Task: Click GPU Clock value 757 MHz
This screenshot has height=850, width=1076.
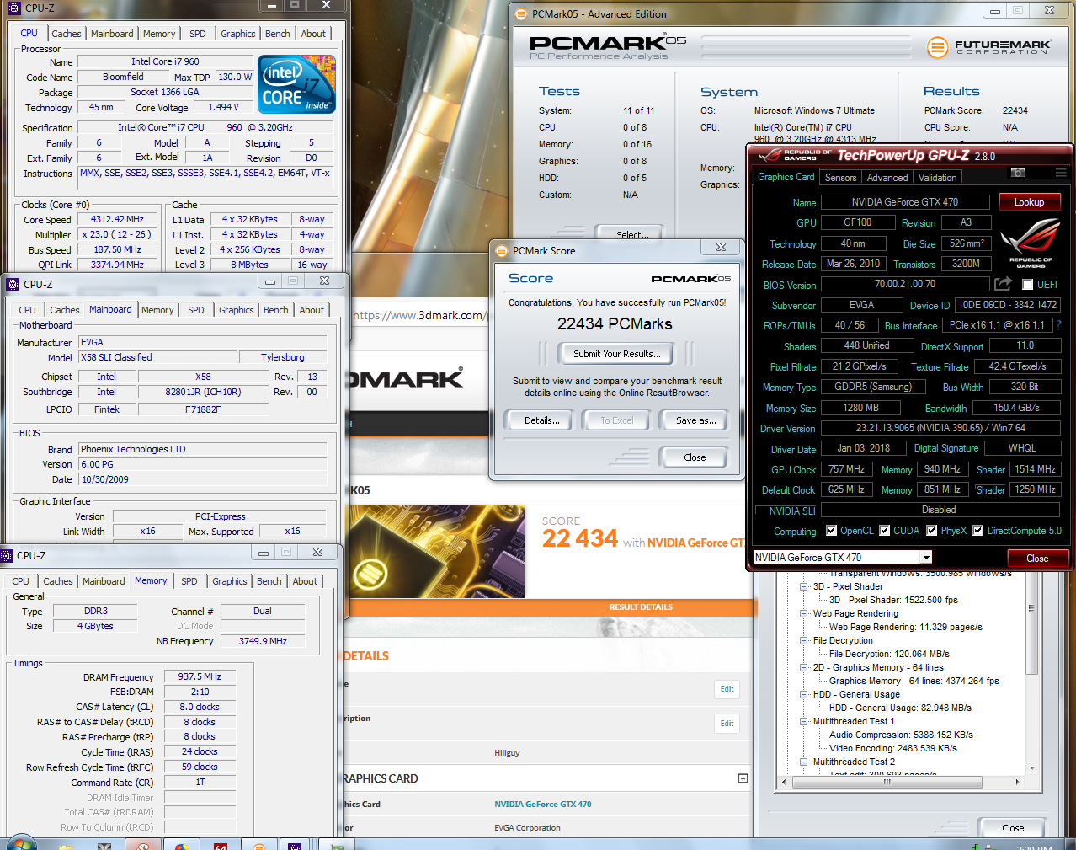Action: [846, 469]
